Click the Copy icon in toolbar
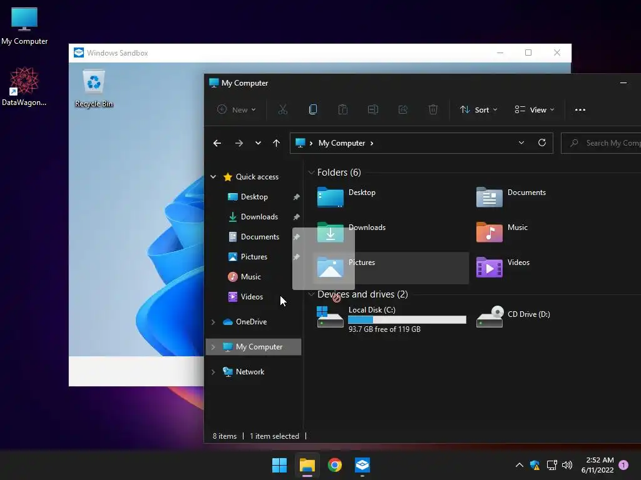641x480 pixels. point(313,109)
